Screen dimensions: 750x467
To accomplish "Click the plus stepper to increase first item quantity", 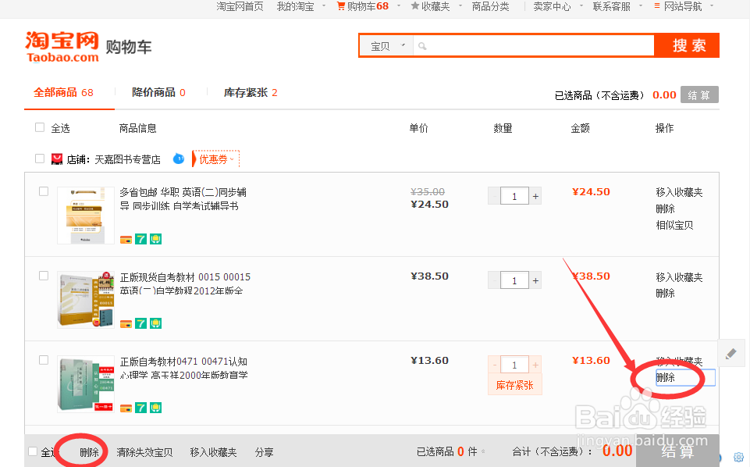I will [535, 195].
